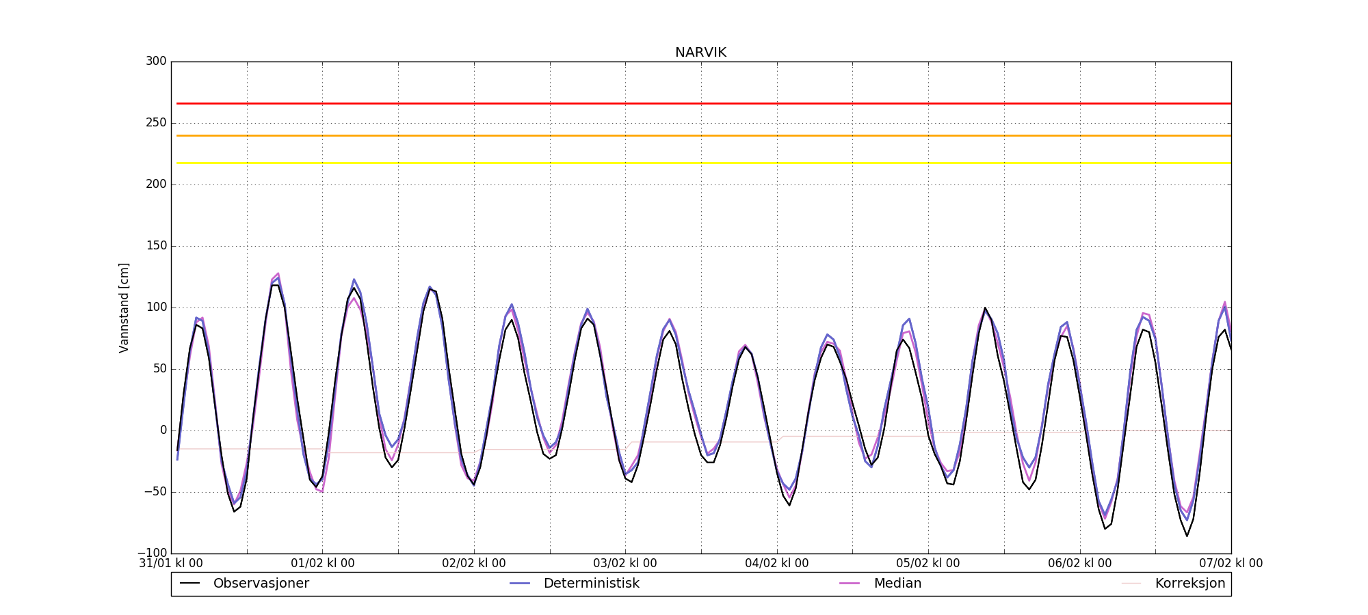Click the faint Korreksjon legend line sample
Image resolution: width=1368 pixels, height=615 pixels.
[1131, 584]
